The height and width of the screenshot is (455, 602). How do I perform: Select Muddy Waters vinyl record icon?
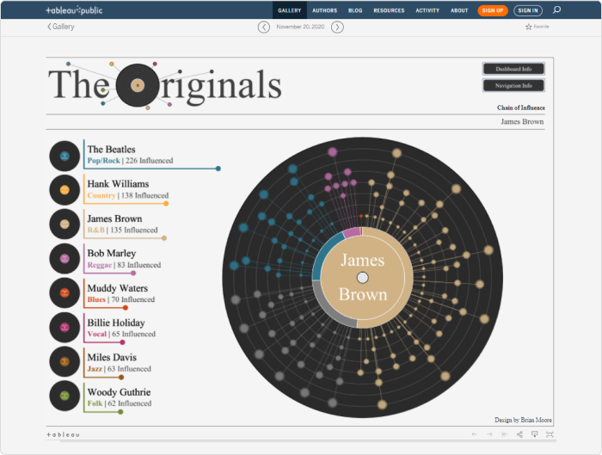coord(64,292)
